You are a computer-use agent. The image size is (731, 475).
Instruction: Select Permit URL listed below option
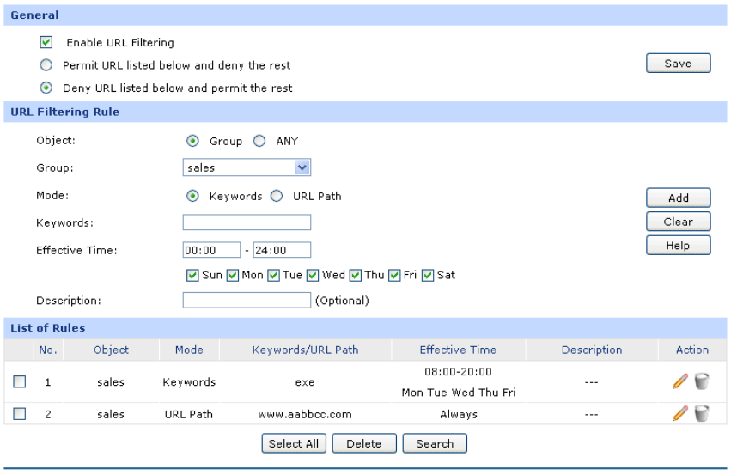[46, 65]
